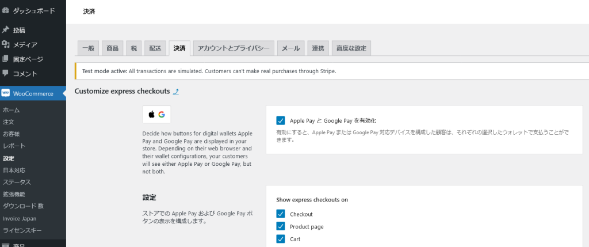Open the 高度な設定 tab

tap(351, 48)
